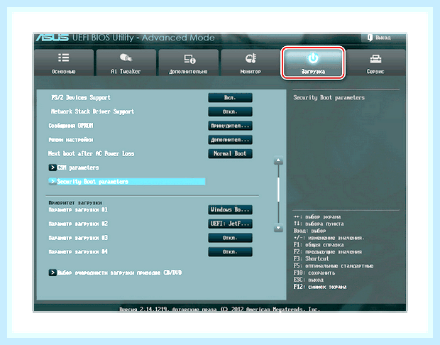Open the Сервис toolbox icon tab

click(375, 59)
